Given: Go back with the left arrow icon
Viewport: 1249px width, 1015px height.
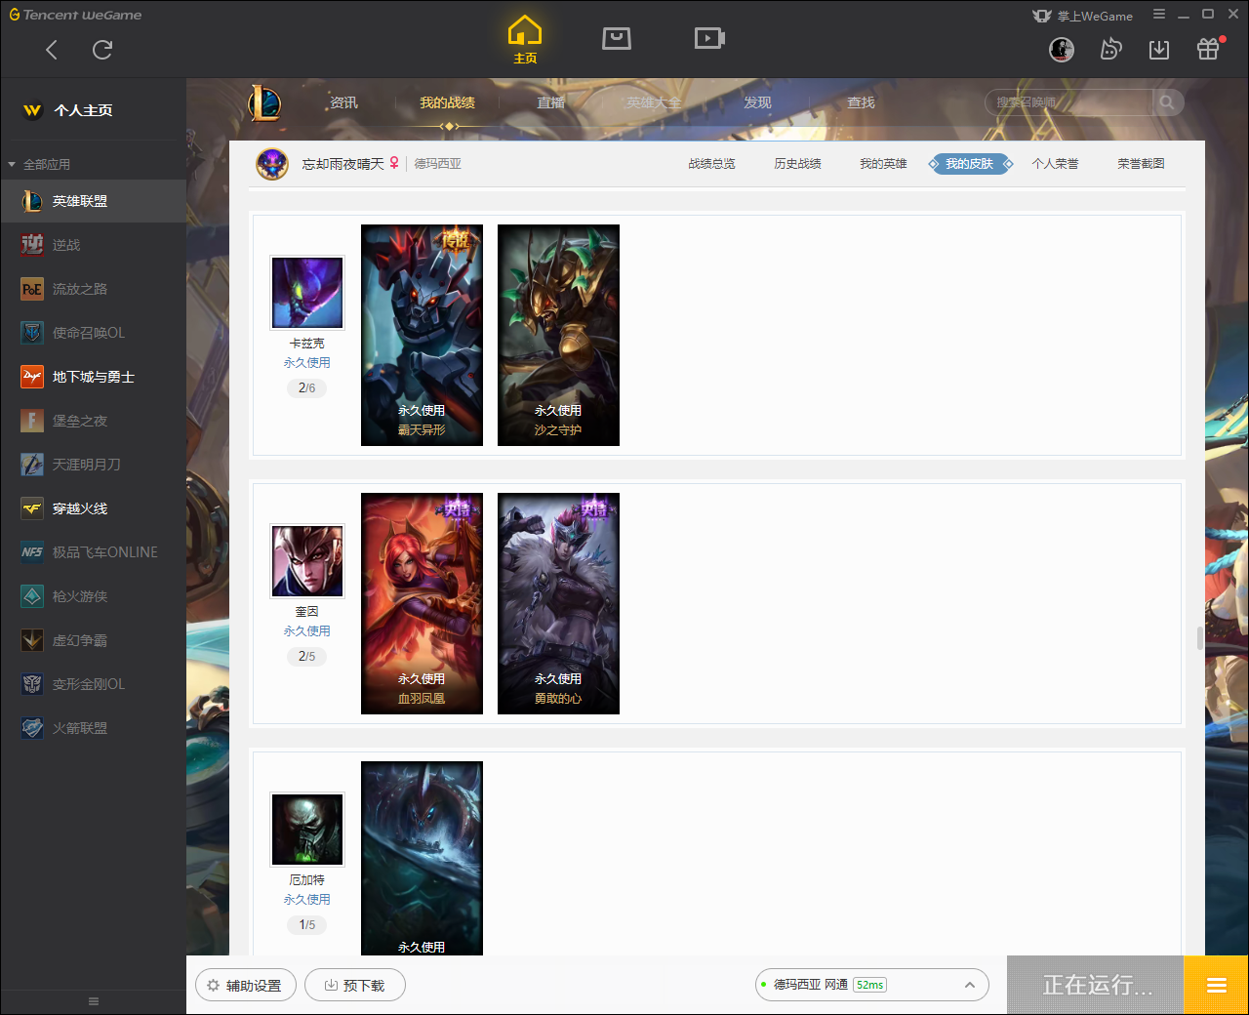Looking at the screenshot, I should [x=52, y=50].
